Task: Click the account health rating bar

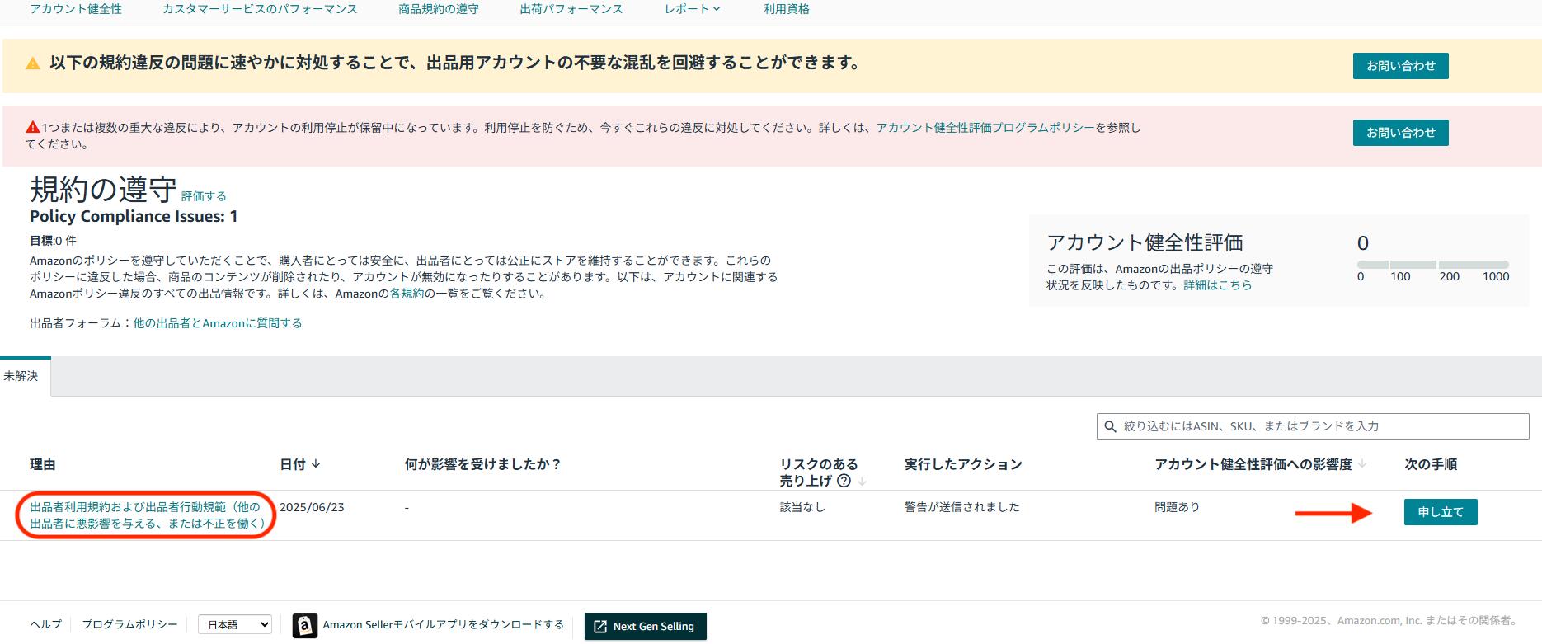Action: pyautogui.click(x=1433, y=264)
